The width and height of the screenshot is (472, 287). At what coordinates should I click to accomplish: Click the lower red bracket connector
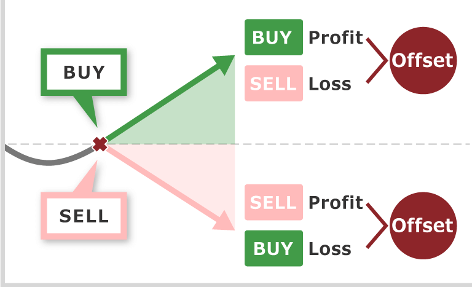point(377,225)
